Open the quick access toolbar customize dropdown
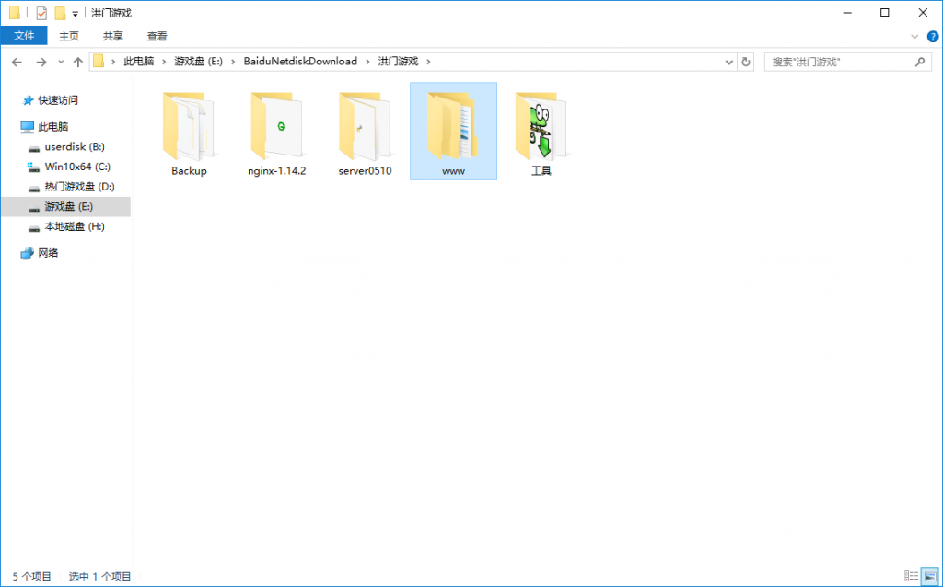 76,13
